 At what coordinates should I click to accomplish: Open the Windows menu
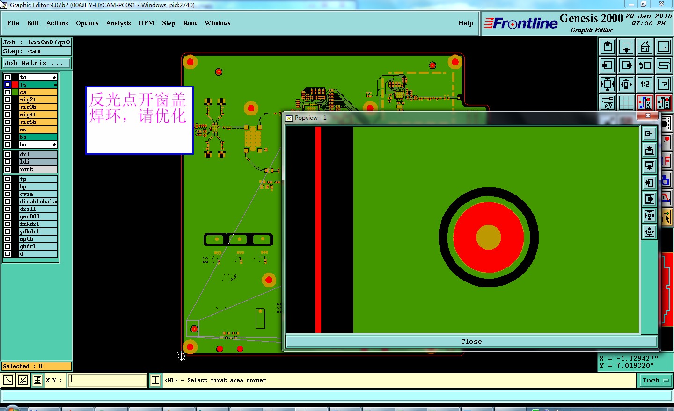pos(218,23)
